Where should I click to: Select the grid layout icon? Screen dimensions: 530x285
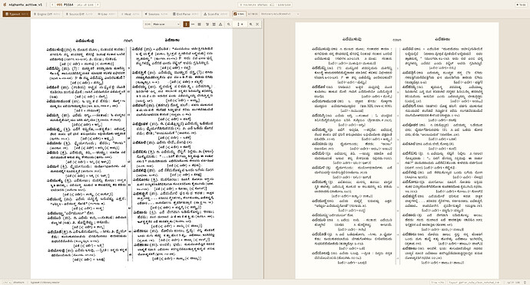pos(200,25)
